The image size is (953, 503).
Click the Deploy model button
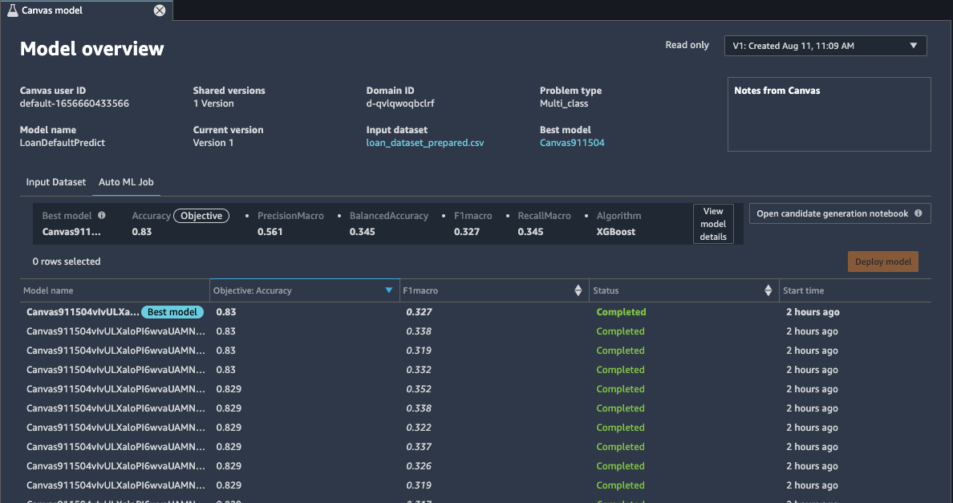pyautogui.click(x=882, y=262)
